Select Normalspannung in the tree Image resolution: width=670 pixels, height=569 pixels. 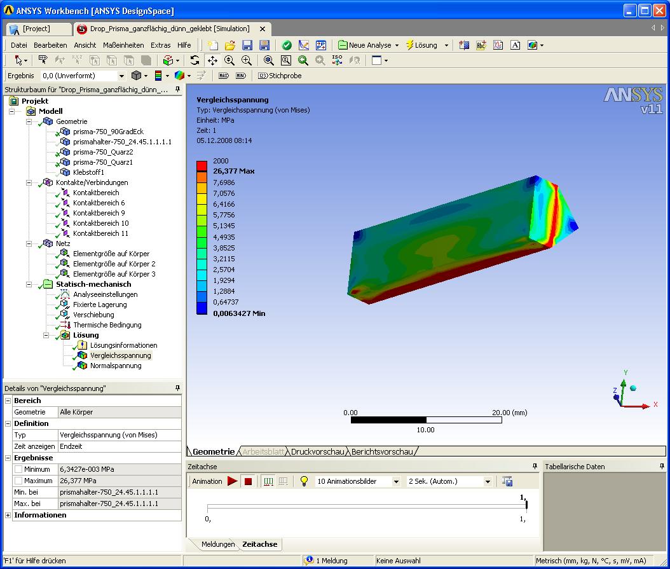[x=116, y=366]
